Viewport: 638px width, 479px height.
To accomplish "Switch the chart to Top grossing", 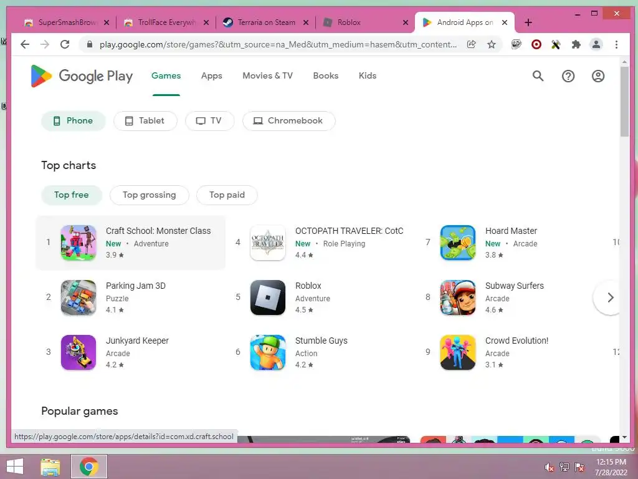I will (x=150, y=195).
